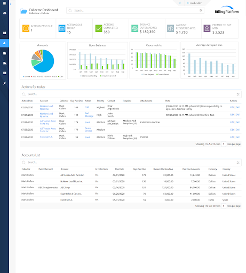Click the Promise to Pay MTD icon
Image resolution: width=246 pixels, height=273 pixels.
pyautogui.click(x=207, y=28)
